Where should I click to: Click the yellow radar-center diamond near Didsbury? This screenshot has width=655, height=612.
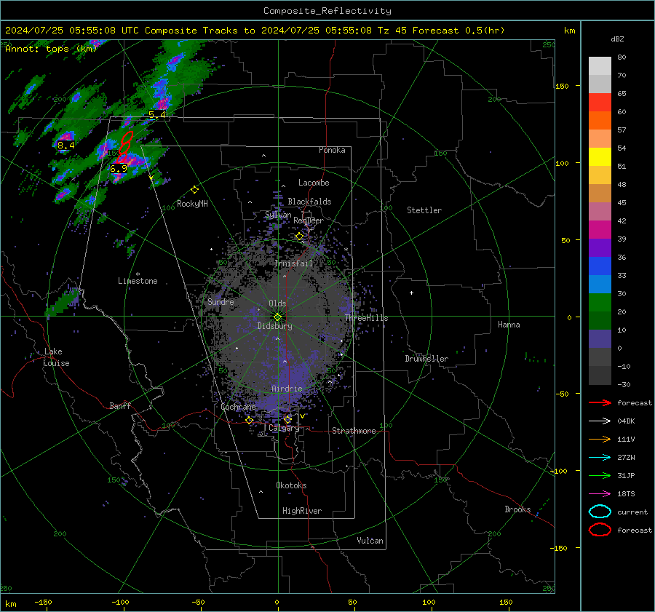[278, 317]
